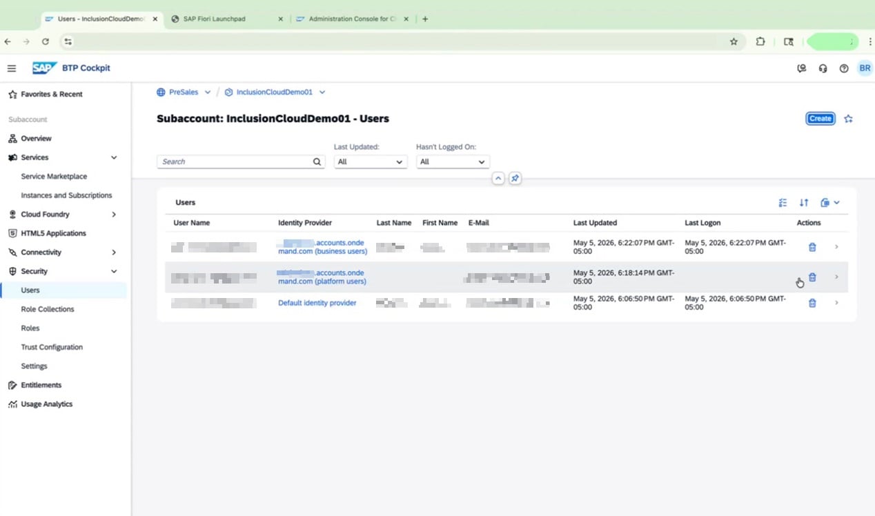Click the User Name column header

[192, 223]
